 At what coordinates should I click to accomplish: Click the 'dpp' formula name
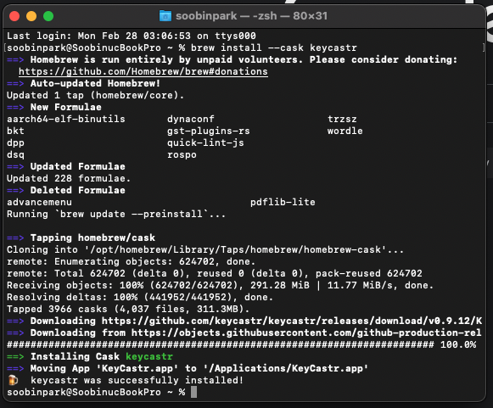point(15,143)
